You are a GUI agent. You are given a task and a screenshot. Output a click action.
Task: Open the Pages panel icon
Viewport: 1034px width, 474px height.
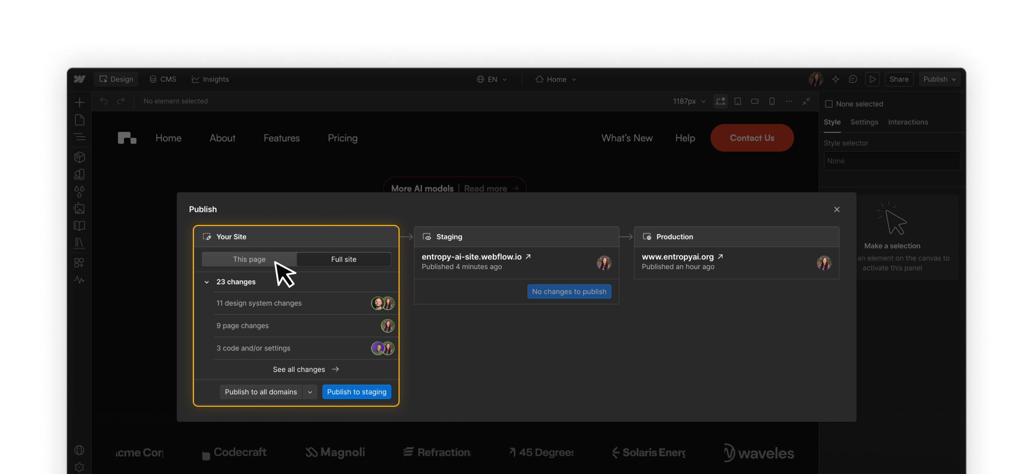point(80,120)
